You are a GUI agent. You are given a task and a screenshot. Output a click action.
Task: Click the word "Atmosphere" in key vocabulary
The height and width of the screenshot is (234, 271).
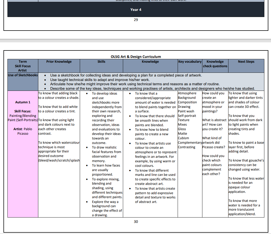(x=187, y=93)
